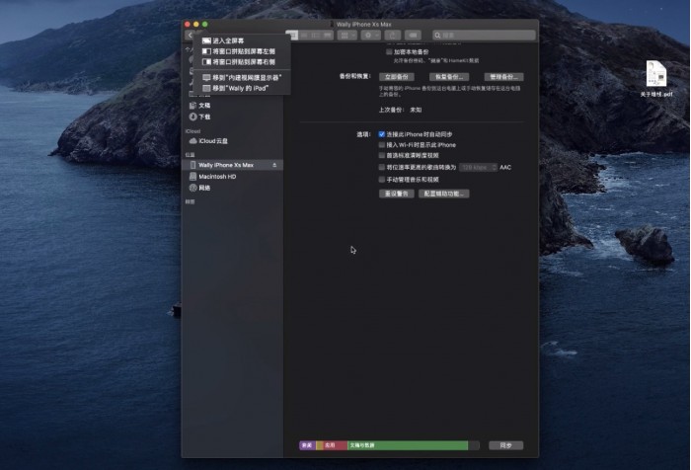Move window to "Wally 的 iPad"
Screen dimensions: 691x470
[242, 88]
